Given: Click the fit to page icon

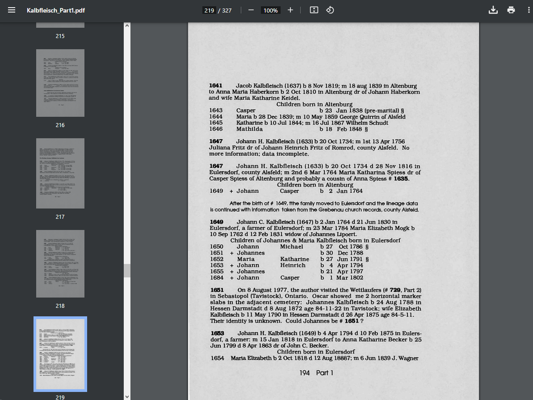Looking at the screenshot, I should 314,10.
